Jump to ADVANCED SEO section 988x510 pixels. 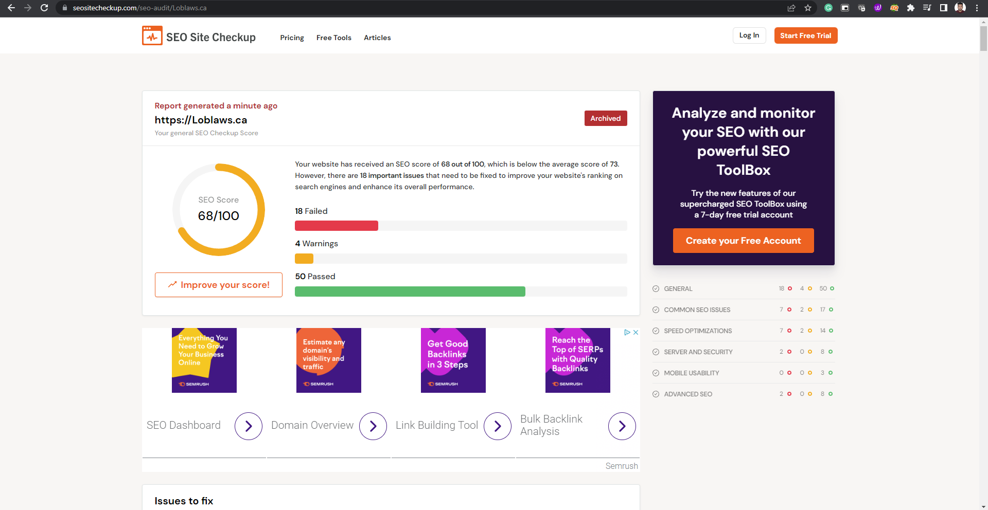688,394
